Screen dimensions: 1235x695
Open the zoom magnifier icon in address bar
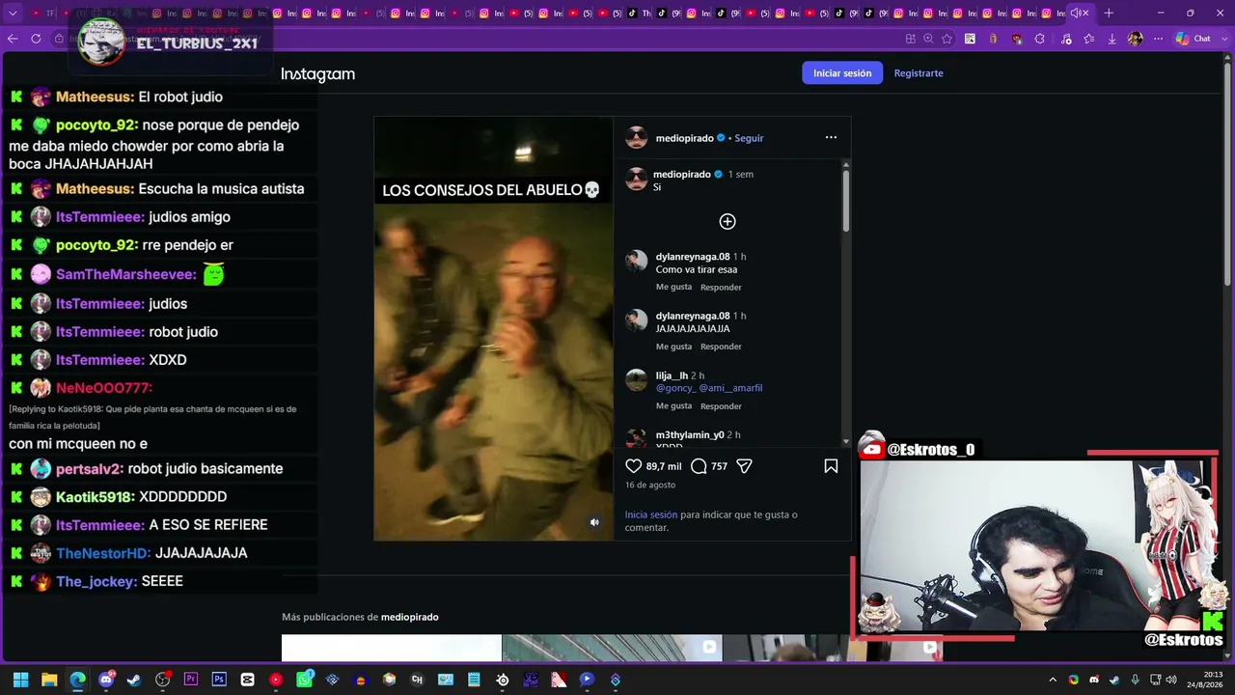[x=928, y=39]
